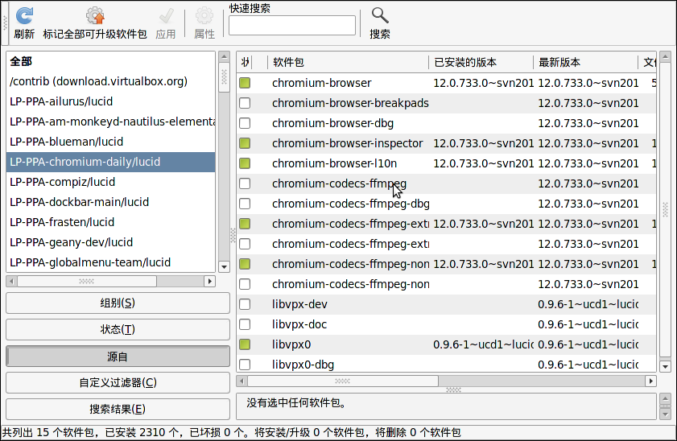677x441 pixels.
Task: Select LP-PPA-dockbar-main/lucid origin
Action: pyautogui.click(x=110, y=202)
